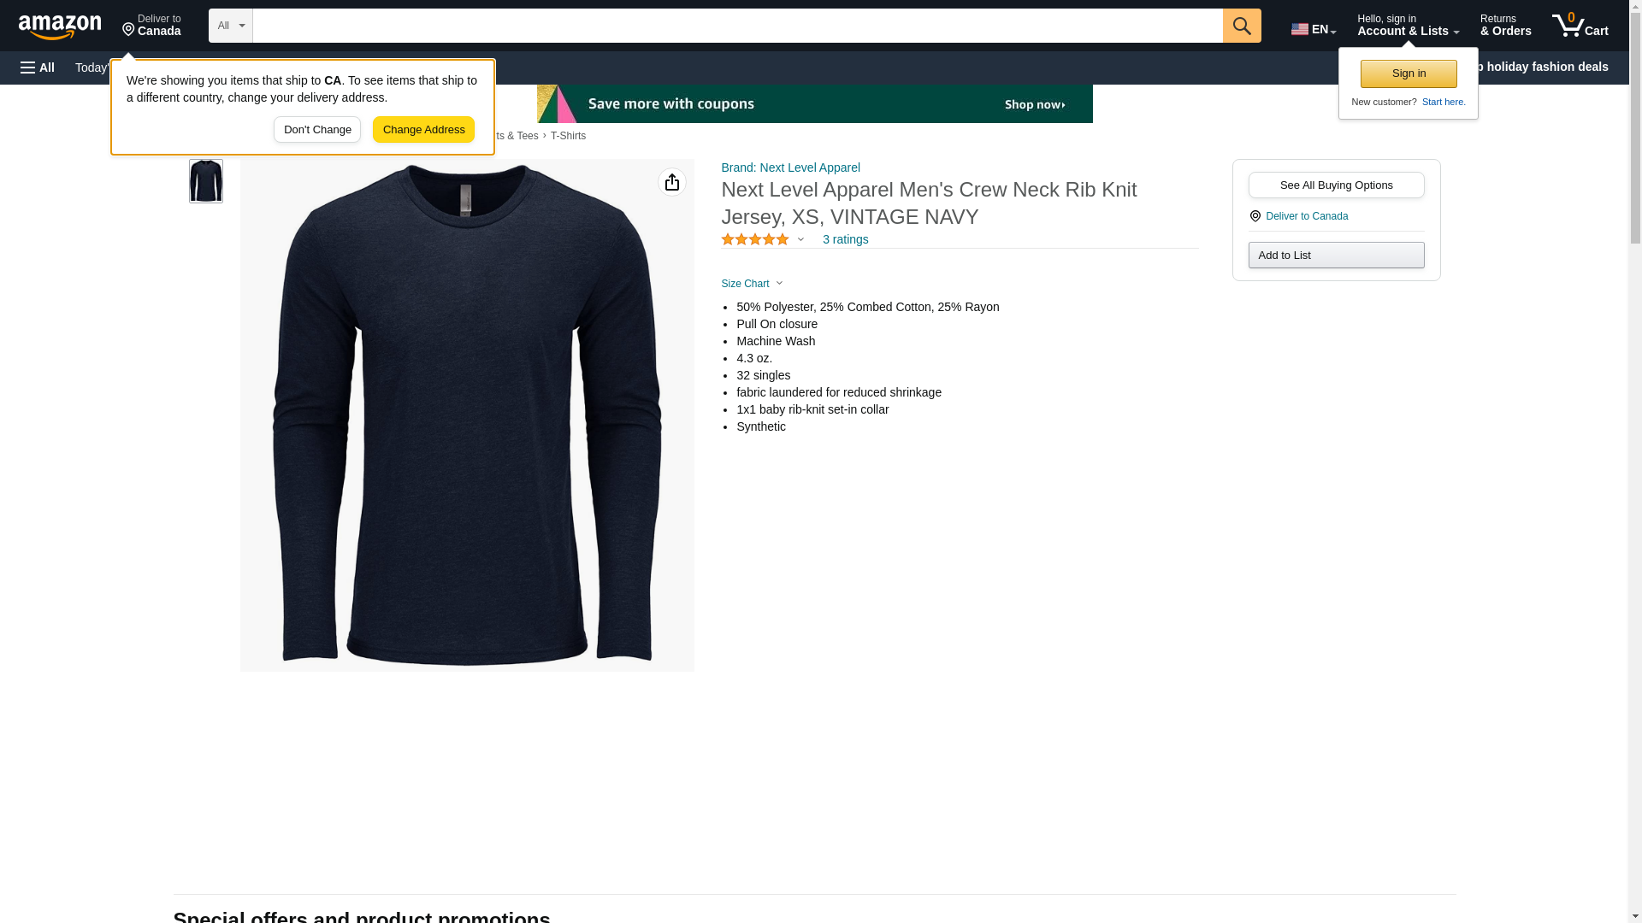Click the Change Address button

pos(423,130)
